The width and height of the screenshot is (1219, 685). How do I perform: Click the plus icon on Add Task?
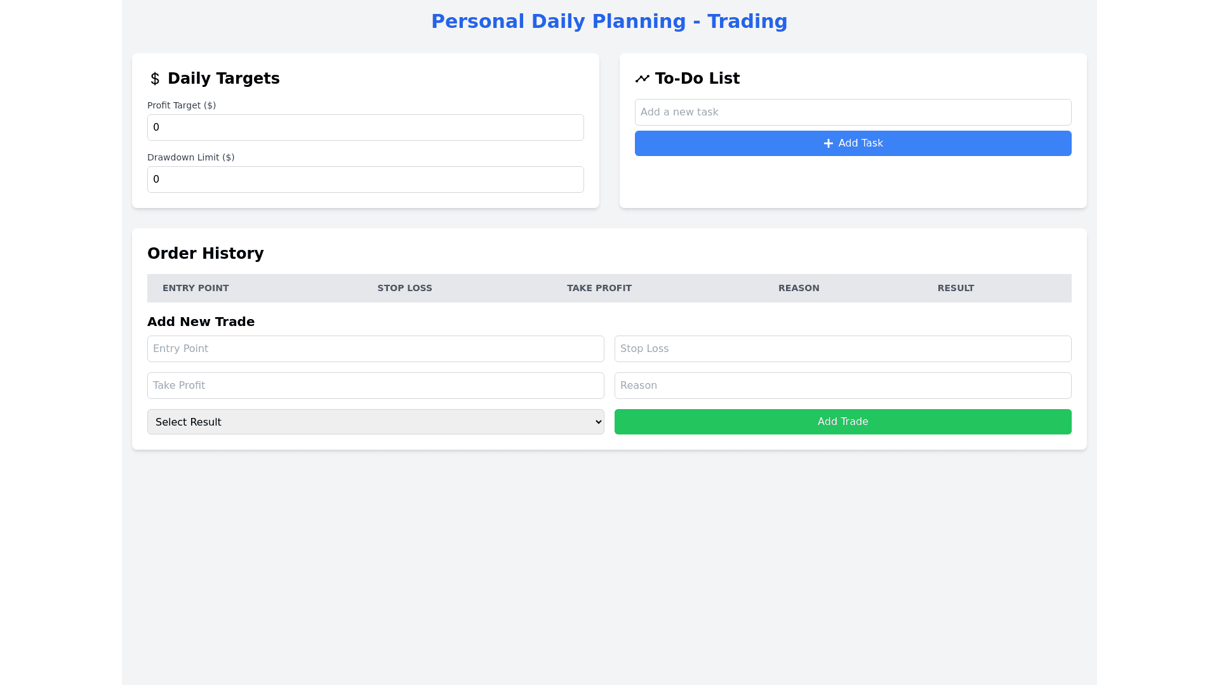828,143
